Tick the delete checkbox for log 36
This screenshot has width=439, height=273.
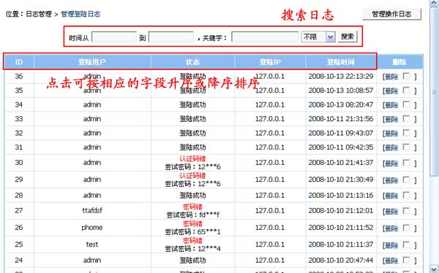[406, 77]
